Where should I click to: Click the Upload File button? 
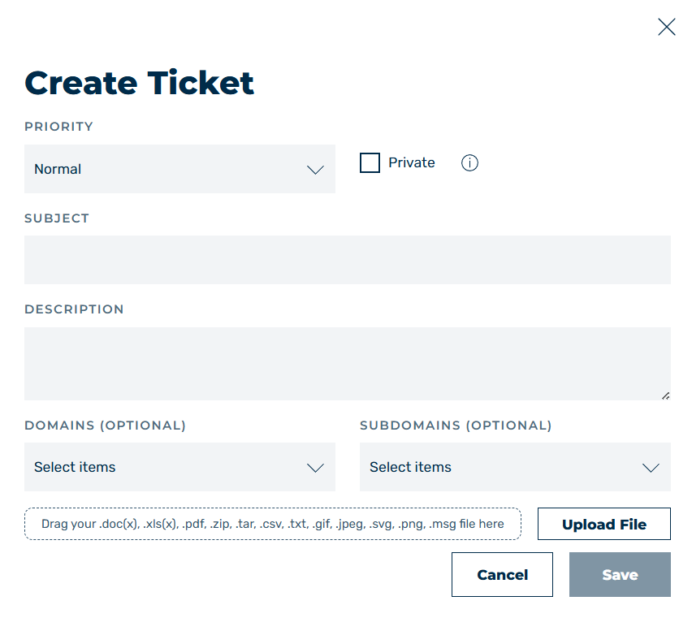(604, 524)
